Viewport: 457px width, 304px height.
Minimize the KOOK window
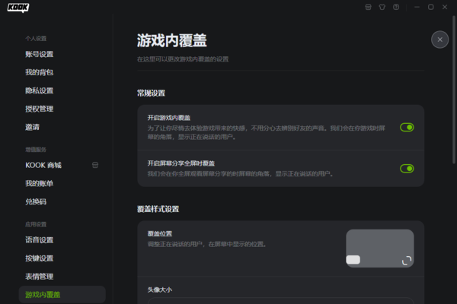click(417, 7)
